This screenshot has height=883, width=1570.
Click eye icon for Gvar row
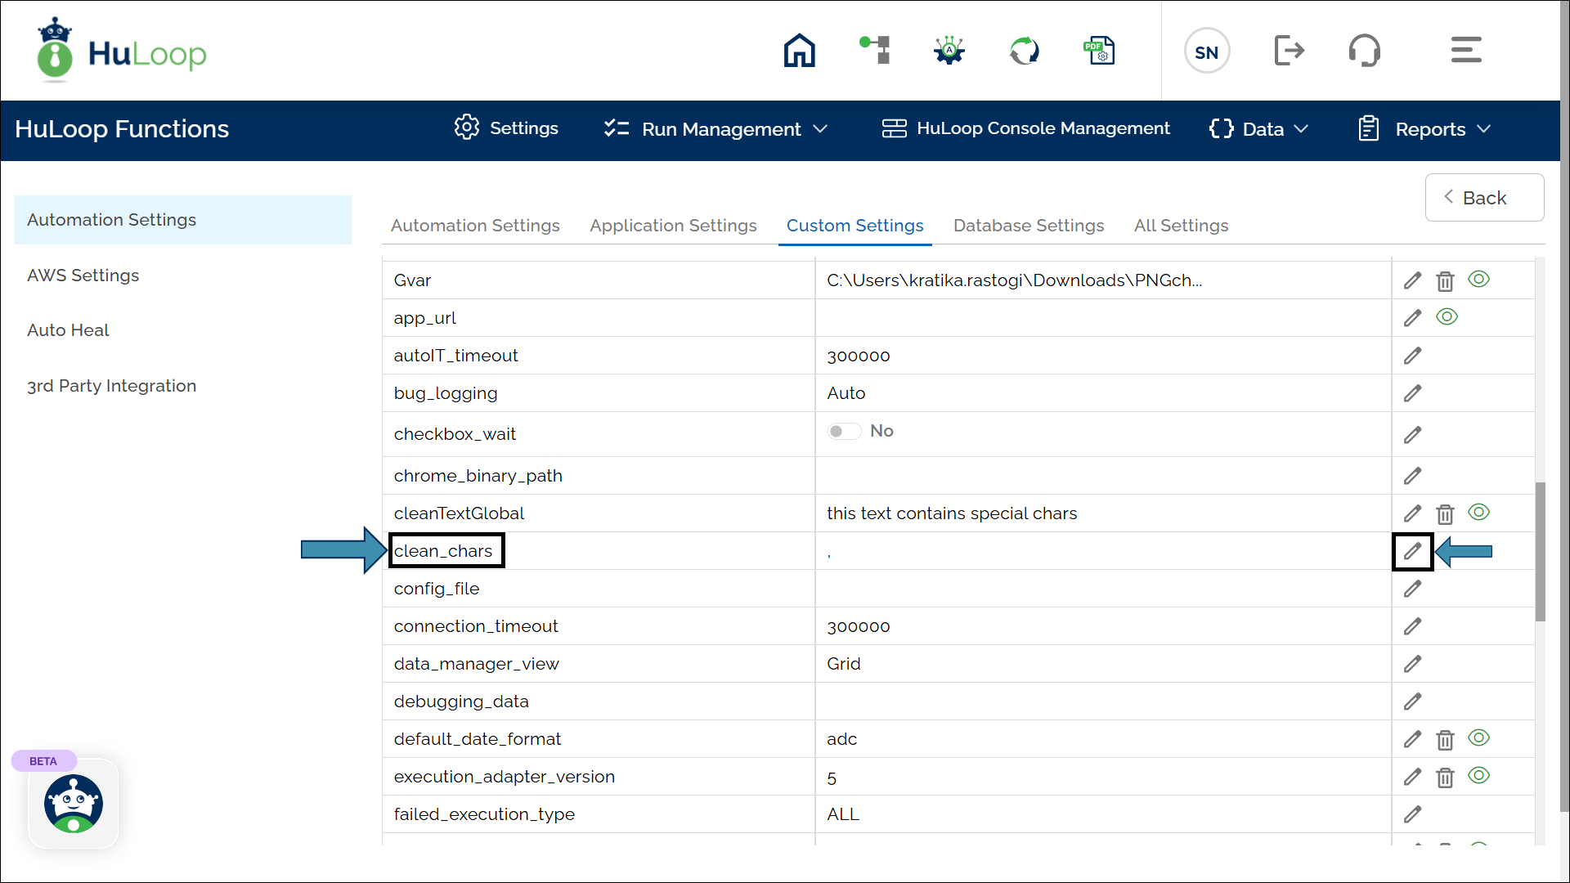coord(1478,280)
